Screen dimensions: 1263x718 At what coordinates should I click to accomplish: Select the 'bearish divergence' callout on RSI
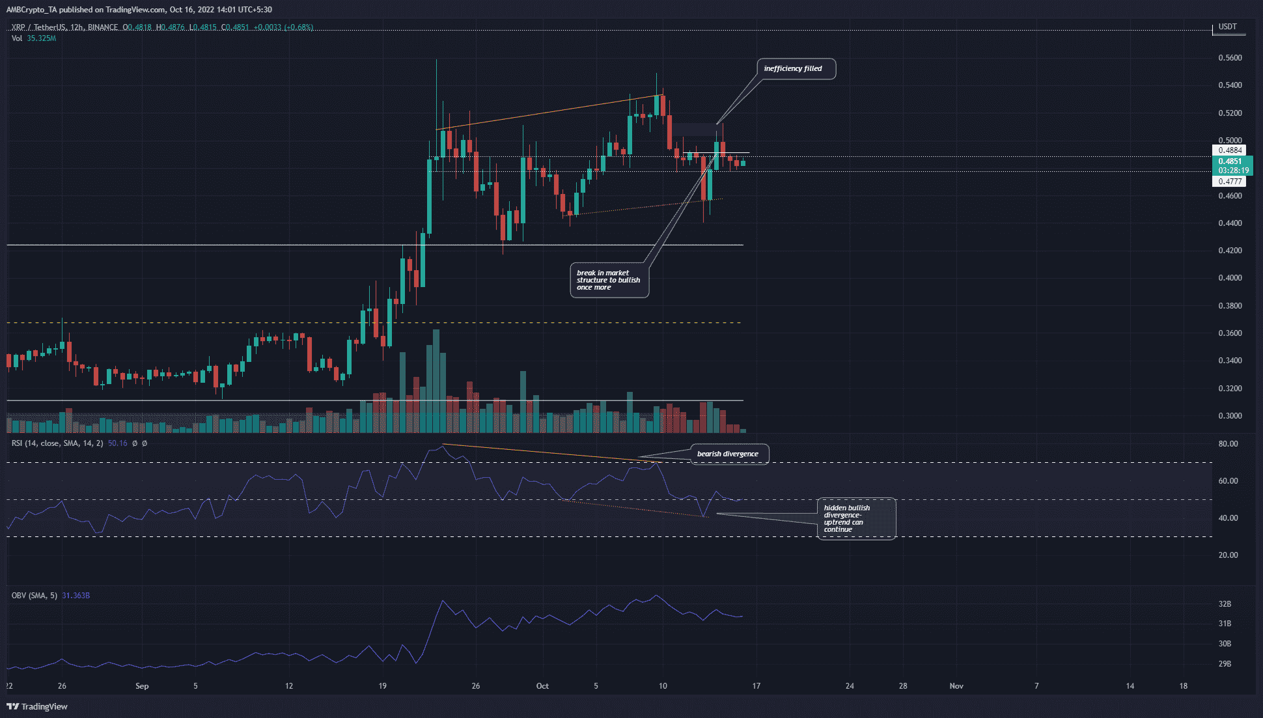tap(729, 454)
